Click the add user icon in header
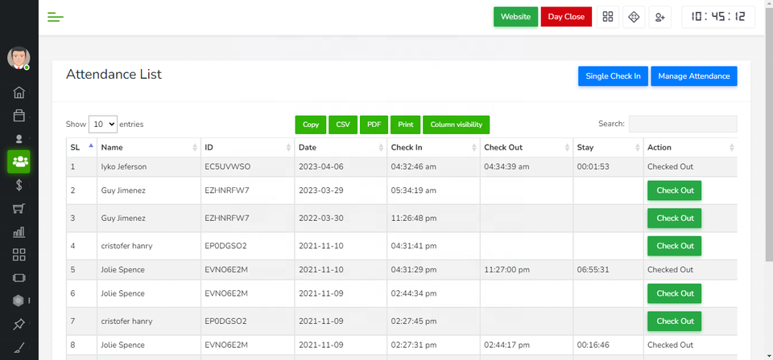 pyautogui.click(x=660, y=17)
